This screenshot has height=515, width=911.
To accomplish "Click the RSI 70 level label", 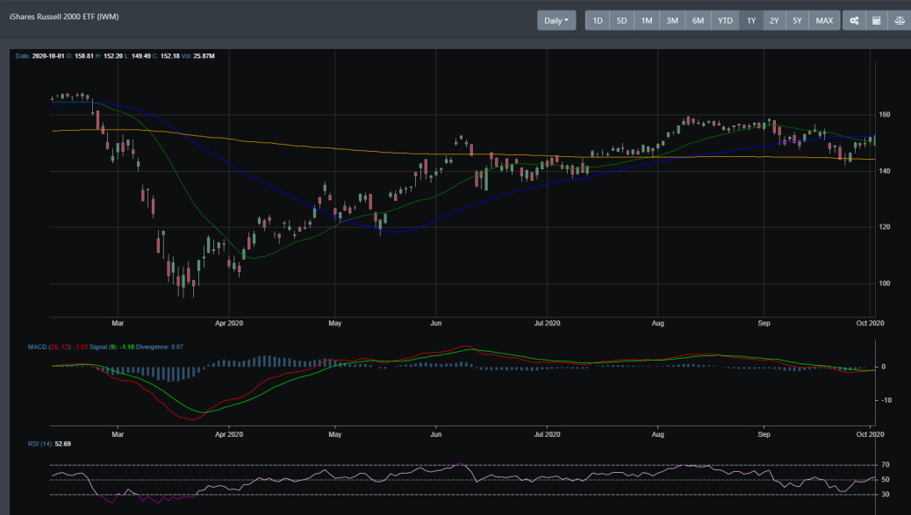I will coord(886,464).
